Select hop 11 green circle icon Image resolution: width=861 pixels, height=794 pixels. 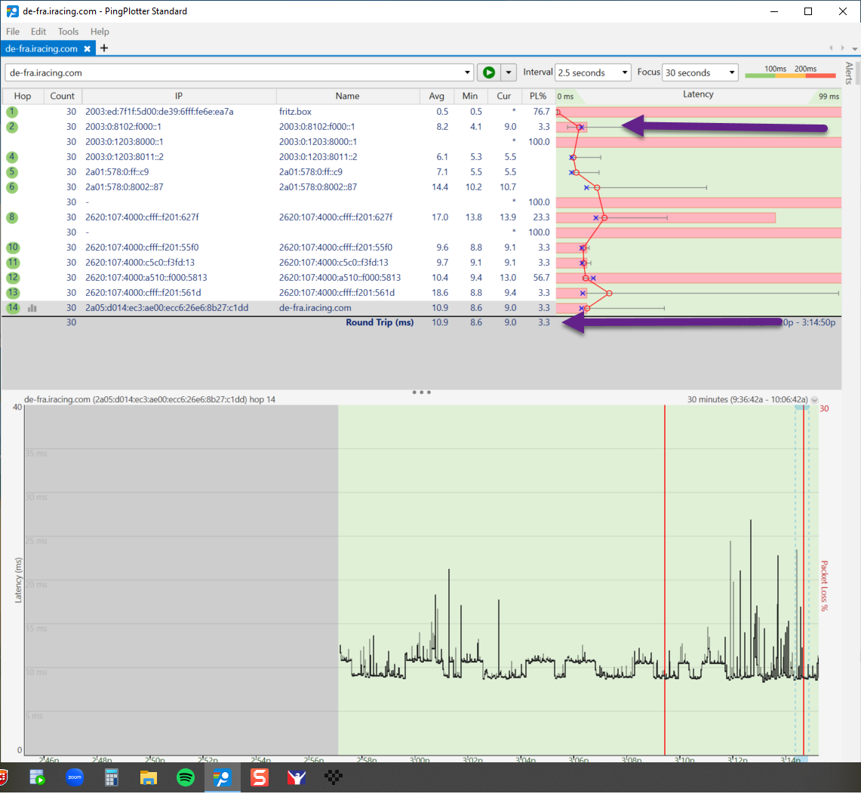tap(13, 263)
